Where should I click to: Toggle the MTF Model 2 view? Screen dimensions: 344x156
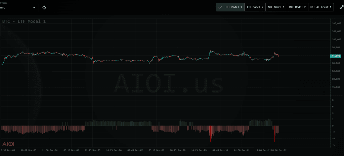tap(298, 7)
